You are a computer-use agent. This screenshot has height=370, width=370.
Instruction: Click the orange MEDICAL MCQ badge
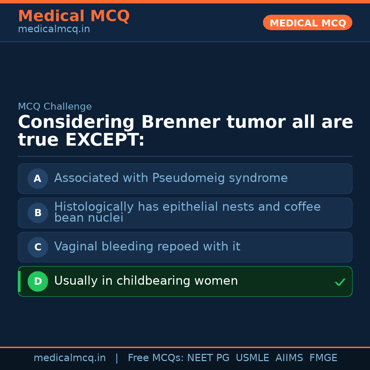(x=307, y=23)
